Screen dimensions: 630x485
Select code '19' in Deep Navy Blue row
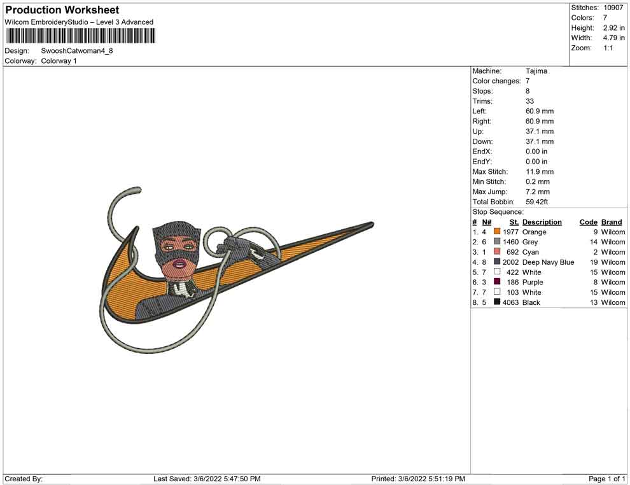[594, 262]
